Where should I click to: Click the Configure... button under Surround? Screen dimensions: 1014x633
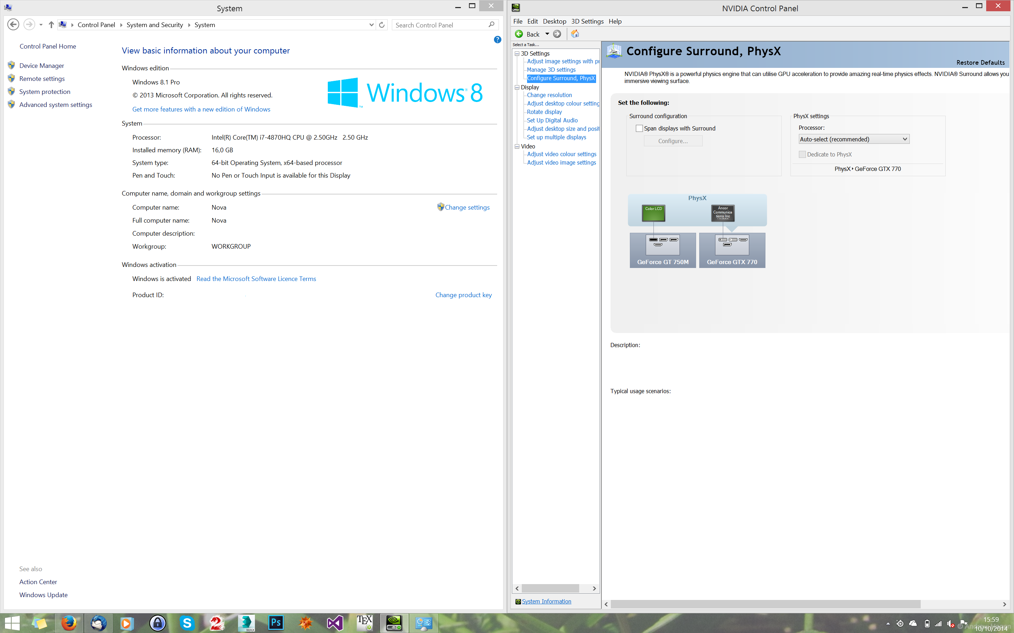click(673, 141)
